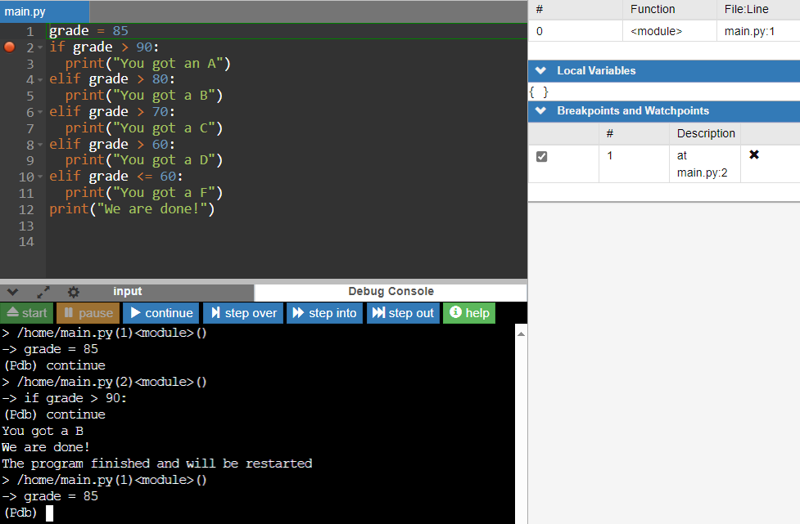The image size is (800, 524).
Task: Click the red breakpoint dot on line 2
Action: click(x=10, y=47)
